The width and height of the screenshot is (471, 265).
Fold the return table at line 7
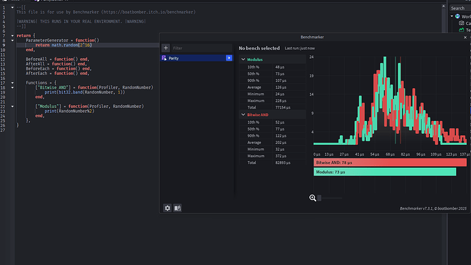pyautogui.click(x=12, y=36)
